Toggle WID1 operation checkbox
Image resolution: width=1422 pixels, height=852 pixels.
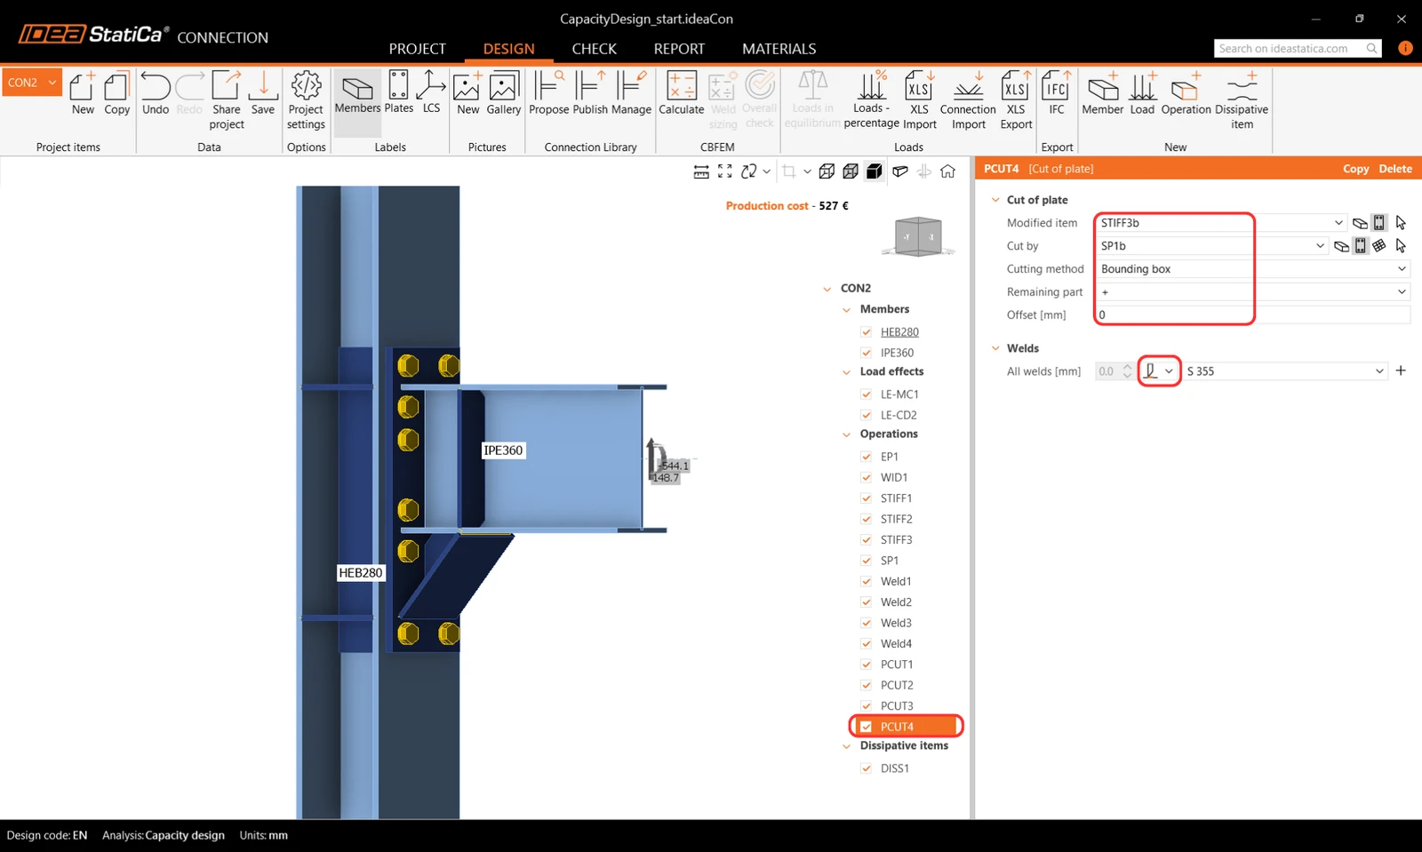(x=867, y=477)
